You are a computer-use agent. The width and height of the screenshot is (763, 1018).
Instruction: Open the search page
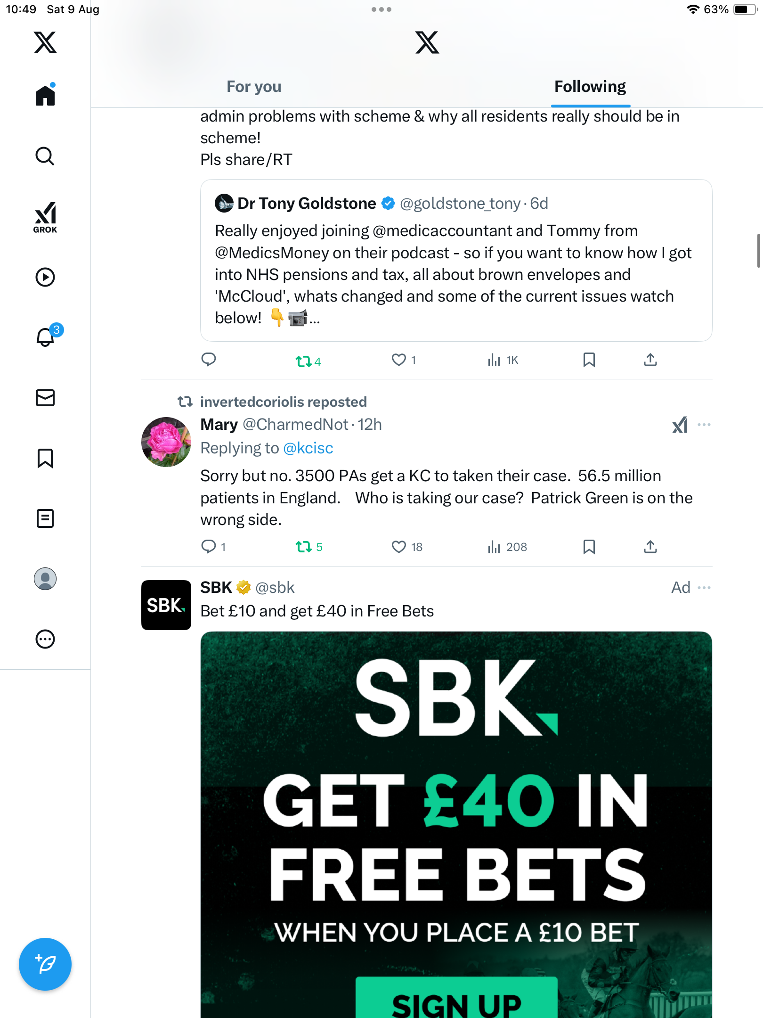45,156
